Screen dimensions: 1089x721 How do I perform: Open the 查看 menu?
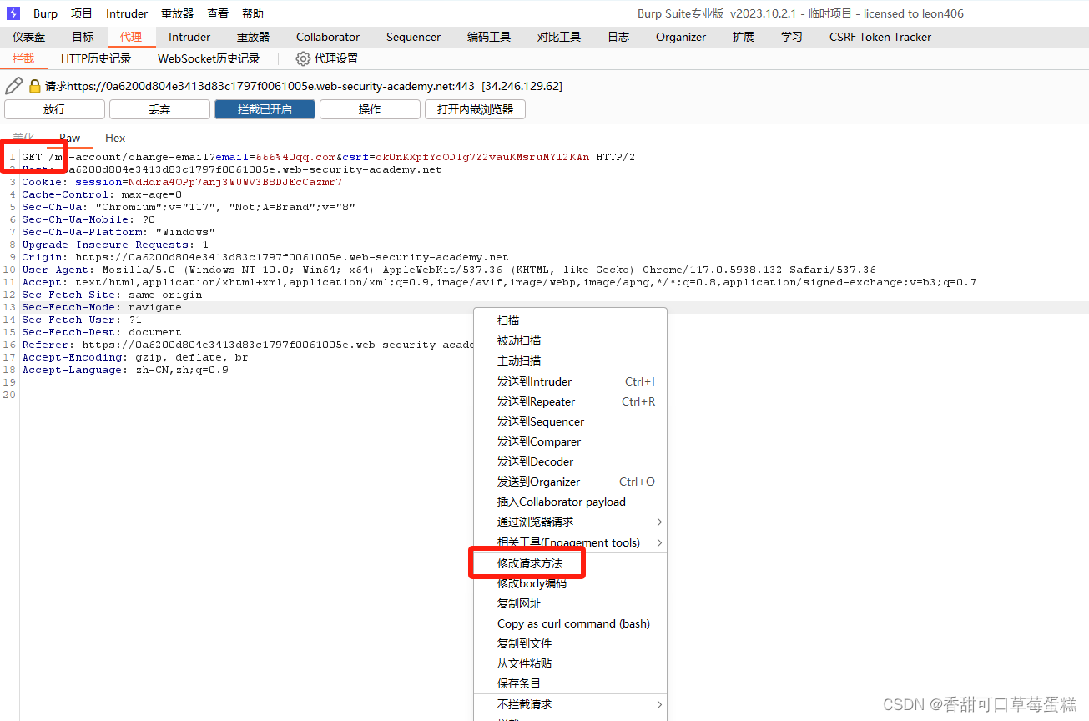point(218,13)
